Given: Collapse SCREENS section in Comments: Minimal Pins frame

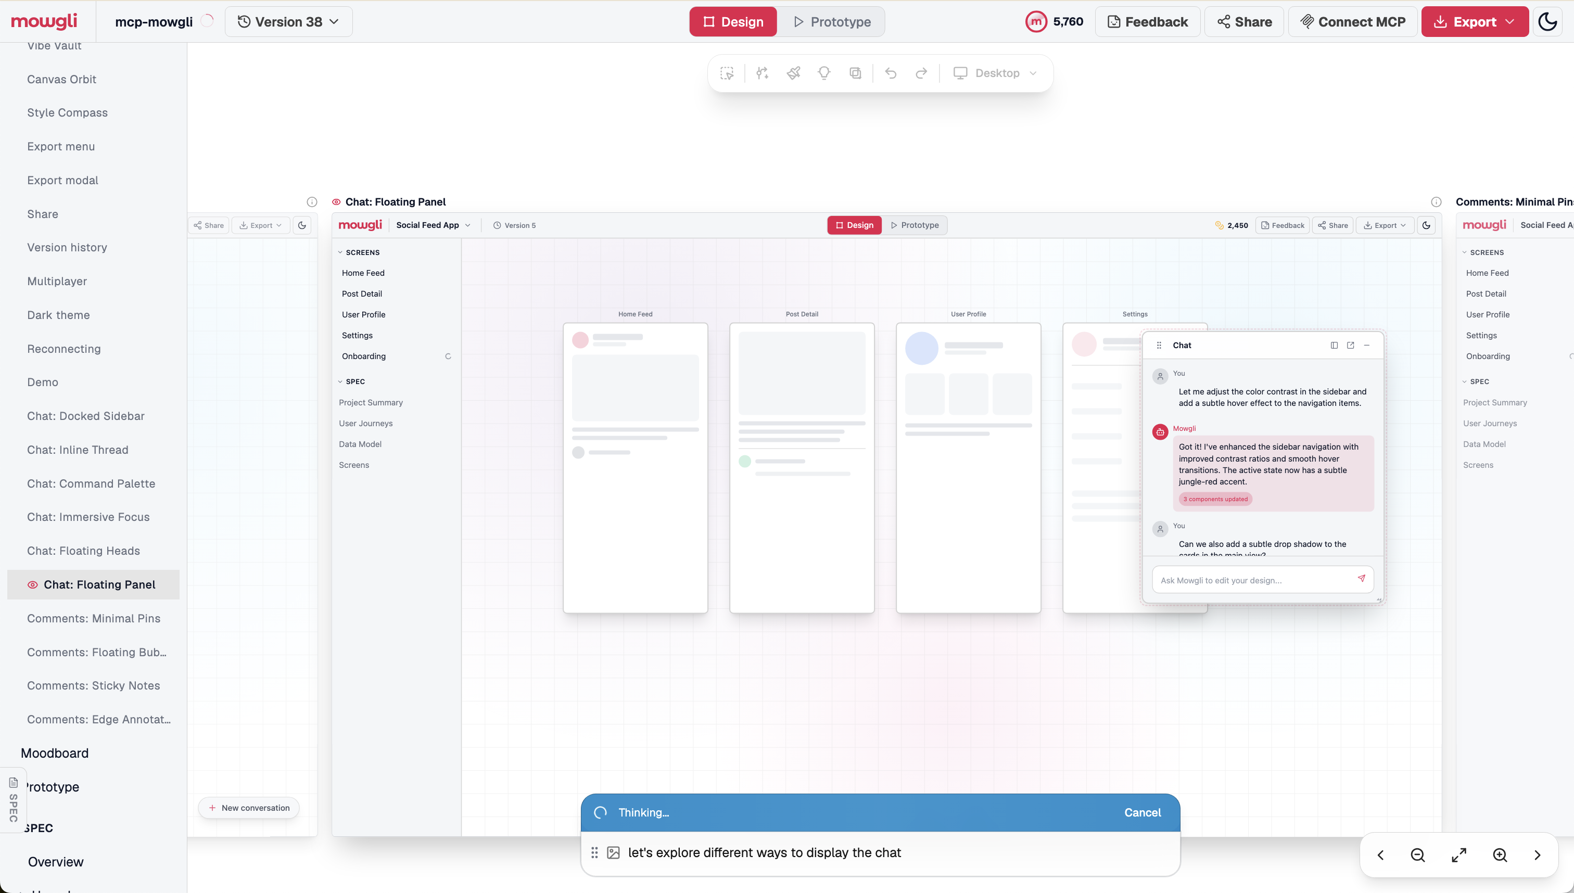Looking at the screenshot, I should coord(1483,252).
